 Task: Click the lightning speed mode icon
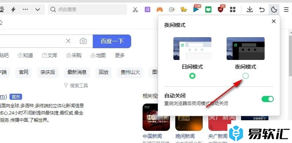pos(13,9)
